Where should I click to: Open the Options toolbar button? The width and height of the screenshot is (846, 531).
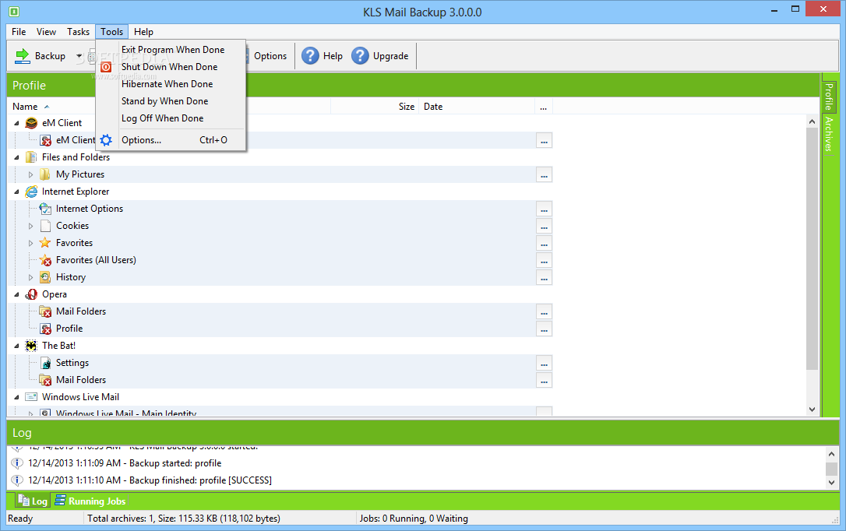pos(270,56)
